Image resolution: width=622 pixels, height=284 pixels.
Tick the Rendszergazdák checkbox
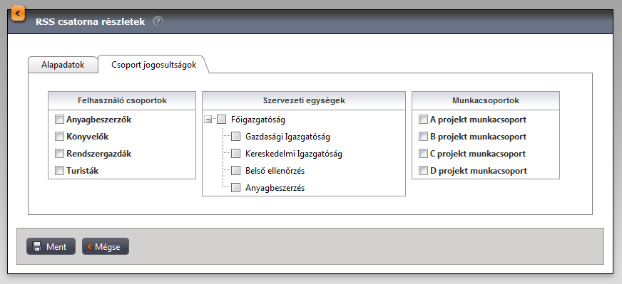59,154
